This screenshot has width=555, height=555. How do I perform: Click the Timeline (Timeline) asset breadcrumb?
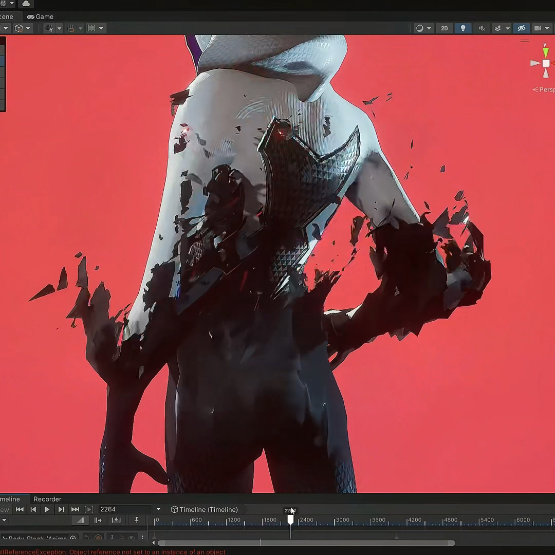point(205,509)
